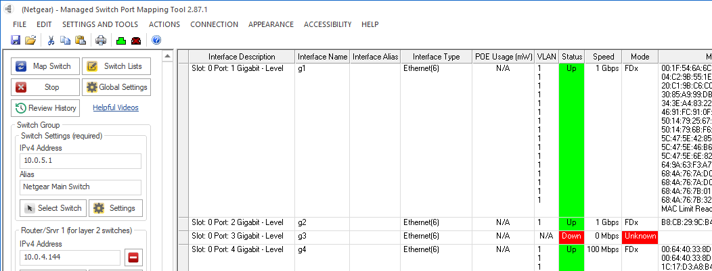Click the Cut scissors toolbar icon

[51, 41]
